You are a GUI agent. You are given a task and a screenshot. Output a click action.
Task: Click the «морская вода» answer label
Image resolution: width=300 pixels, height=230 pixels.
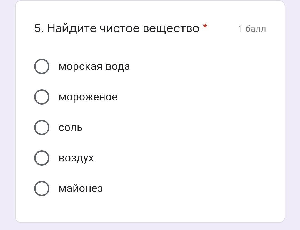[94, 67]
